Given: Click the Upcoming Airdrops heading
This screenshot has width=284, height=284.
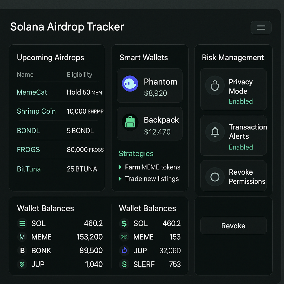Looking at the screenshot, I should (50, 58).
